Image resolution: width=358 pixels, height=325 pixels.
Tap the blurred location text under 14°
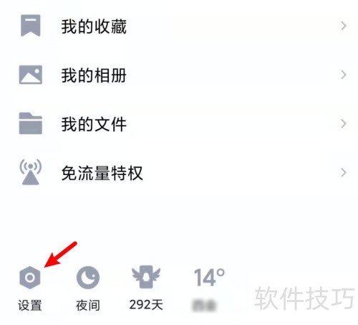(204, 306)
